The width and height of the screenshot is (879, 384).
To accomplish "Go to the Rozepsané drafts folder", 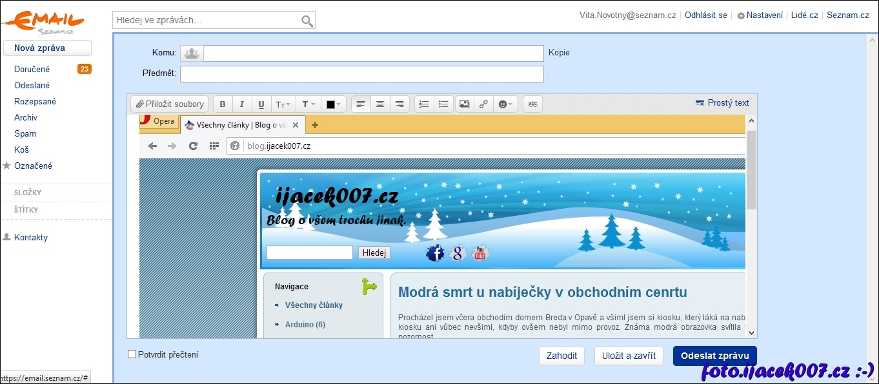I will tap(35, 101).
